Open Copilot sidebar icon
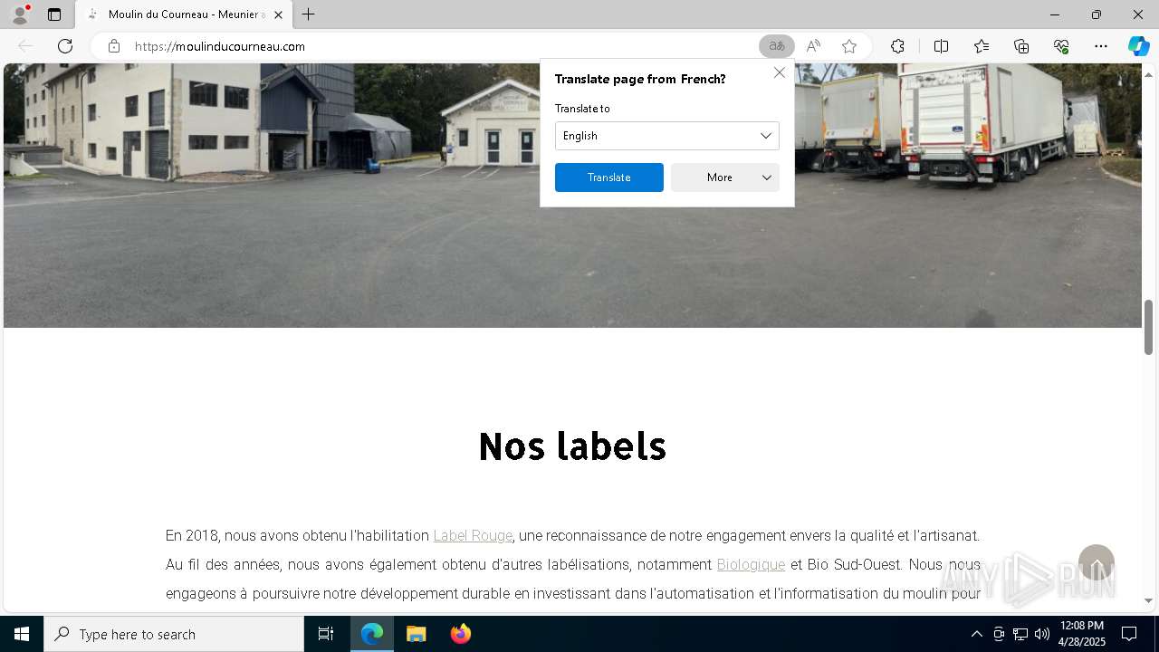The width and height of the screenshot is (1159, 652). [x=1138, y=46]
